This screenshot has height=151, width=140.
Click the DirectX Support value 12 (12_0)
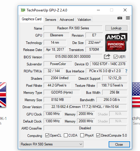coord(115,78)
